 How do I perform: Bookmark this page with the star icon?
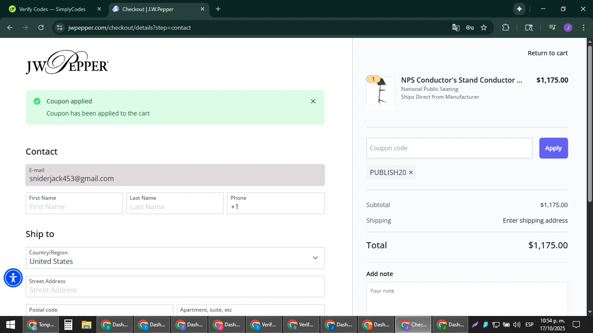[x=484, y=28]
